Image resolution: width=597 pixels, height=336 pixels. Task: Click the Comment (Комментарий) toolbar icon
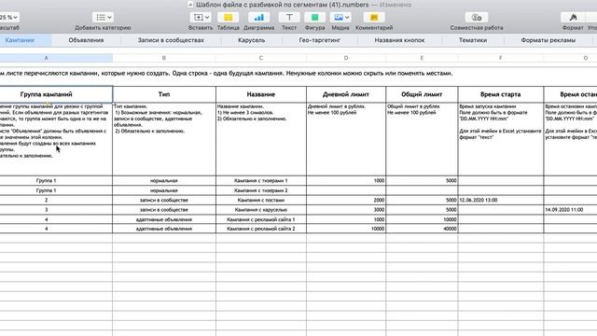[374, 18]
